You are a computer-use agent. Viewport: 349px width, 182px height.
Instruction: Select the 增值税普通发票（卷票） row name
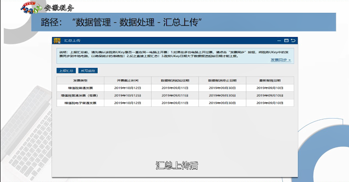coord(79,96)
